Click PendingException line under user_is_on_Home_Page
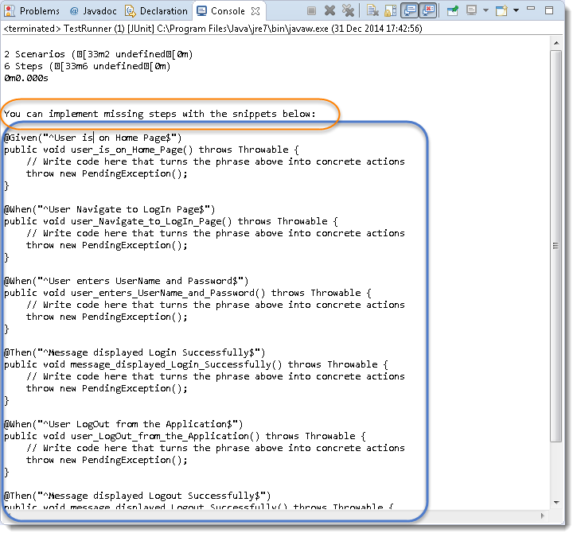 pyautogui.click(x=107, y=174)
